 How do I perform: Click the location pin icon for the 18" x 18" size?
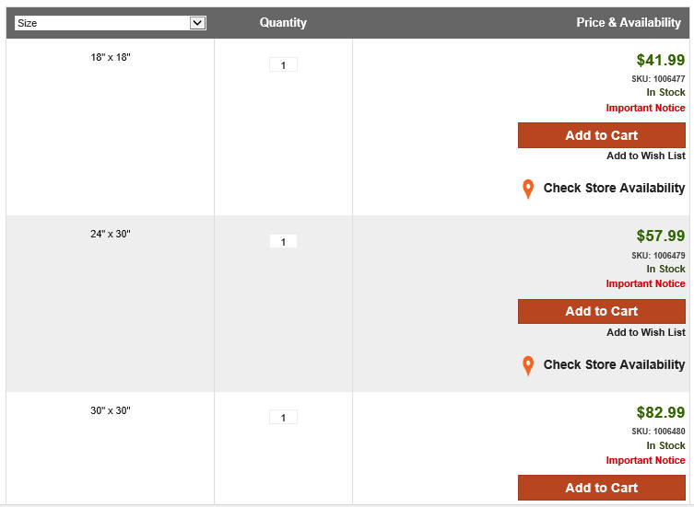pos(527,189)
